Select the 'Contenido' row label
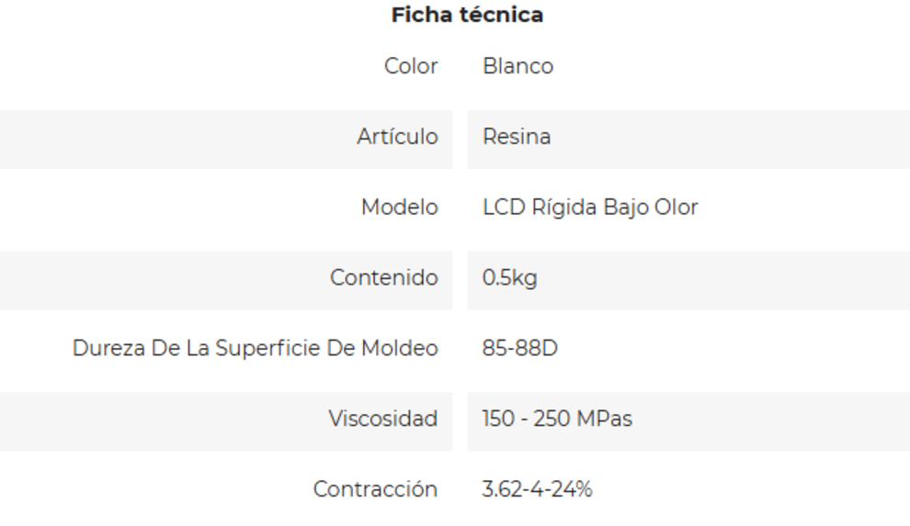 [x=384, y=278]
